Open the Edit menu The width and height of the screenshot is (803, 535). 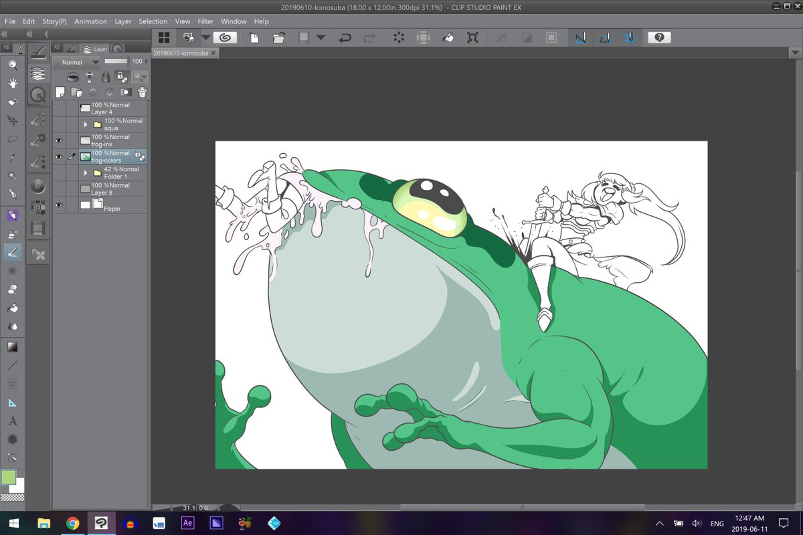pyautogui.click(x=28, y=21)
